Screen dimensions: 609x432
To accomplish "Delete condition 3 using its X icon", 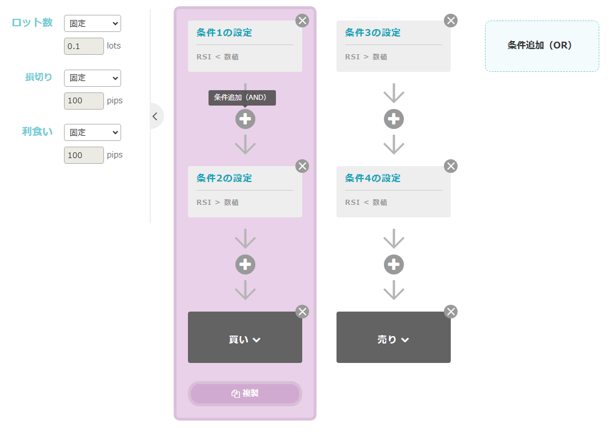I will pyautogui.click(x=451, y=21).
